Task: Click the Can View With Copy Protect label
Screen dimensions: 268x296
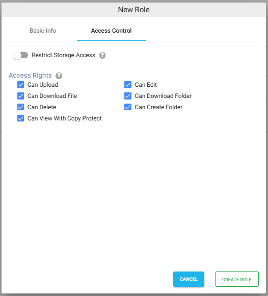Action: 65,118
